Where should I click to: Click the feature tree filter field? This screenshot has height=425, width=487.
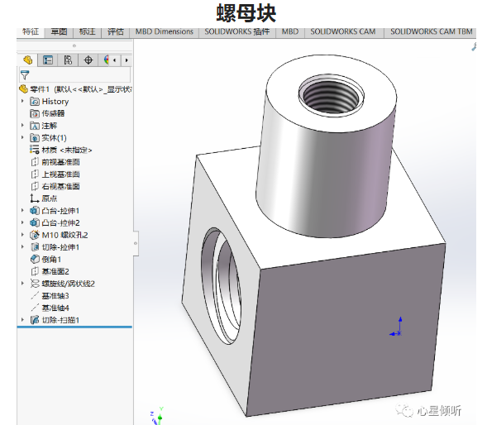75,75
